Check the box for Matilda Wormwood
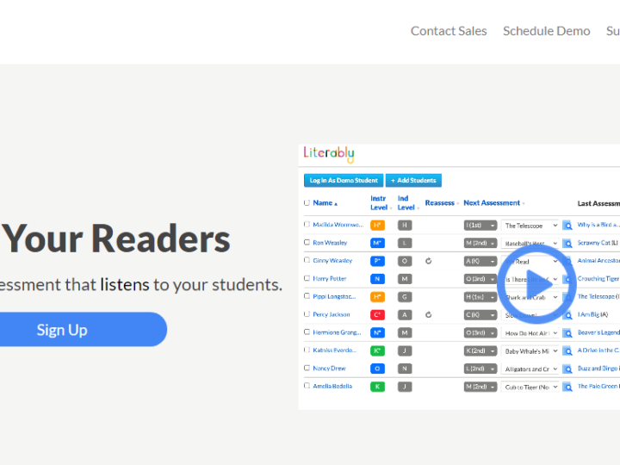 (x=307, y=224)
